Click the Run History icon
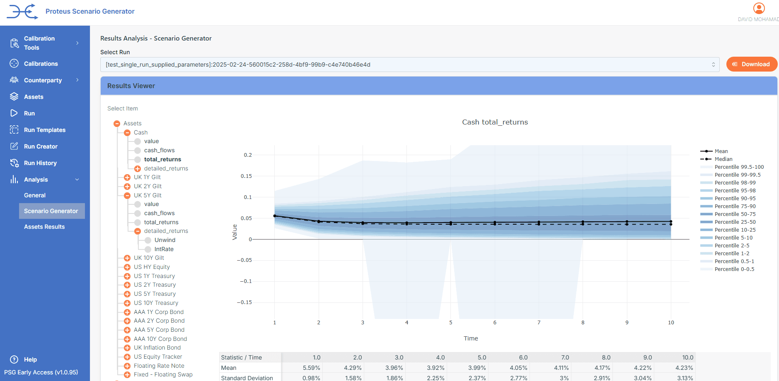 (x=14, y=163)
